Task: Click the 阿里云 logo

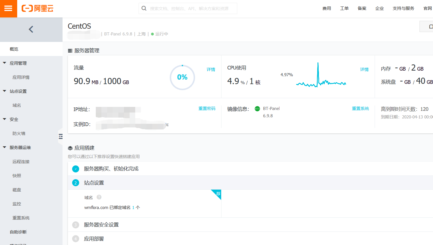Action: pos(38,8)
